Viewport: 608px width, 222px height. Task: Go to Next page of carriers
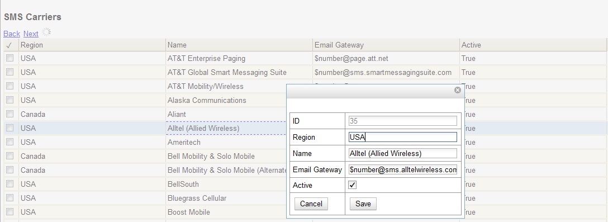point(31,34)
